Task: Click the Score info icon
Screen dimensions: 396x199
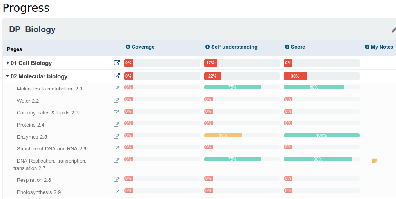Action: (x=287, y=47)
